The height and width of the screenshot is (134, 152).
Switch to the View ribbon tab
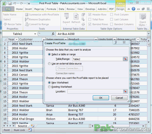80,9
